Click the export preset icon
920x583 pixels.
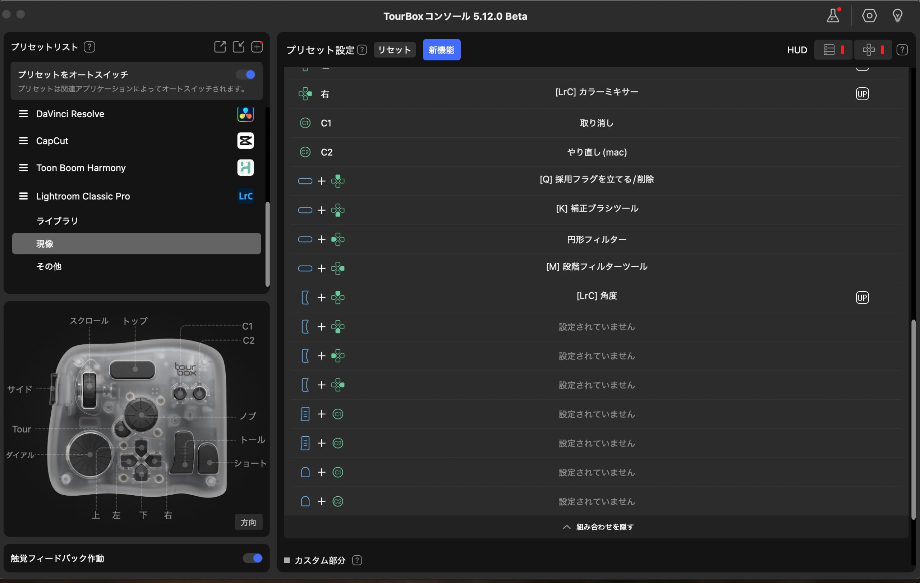(x=220, y=47)
